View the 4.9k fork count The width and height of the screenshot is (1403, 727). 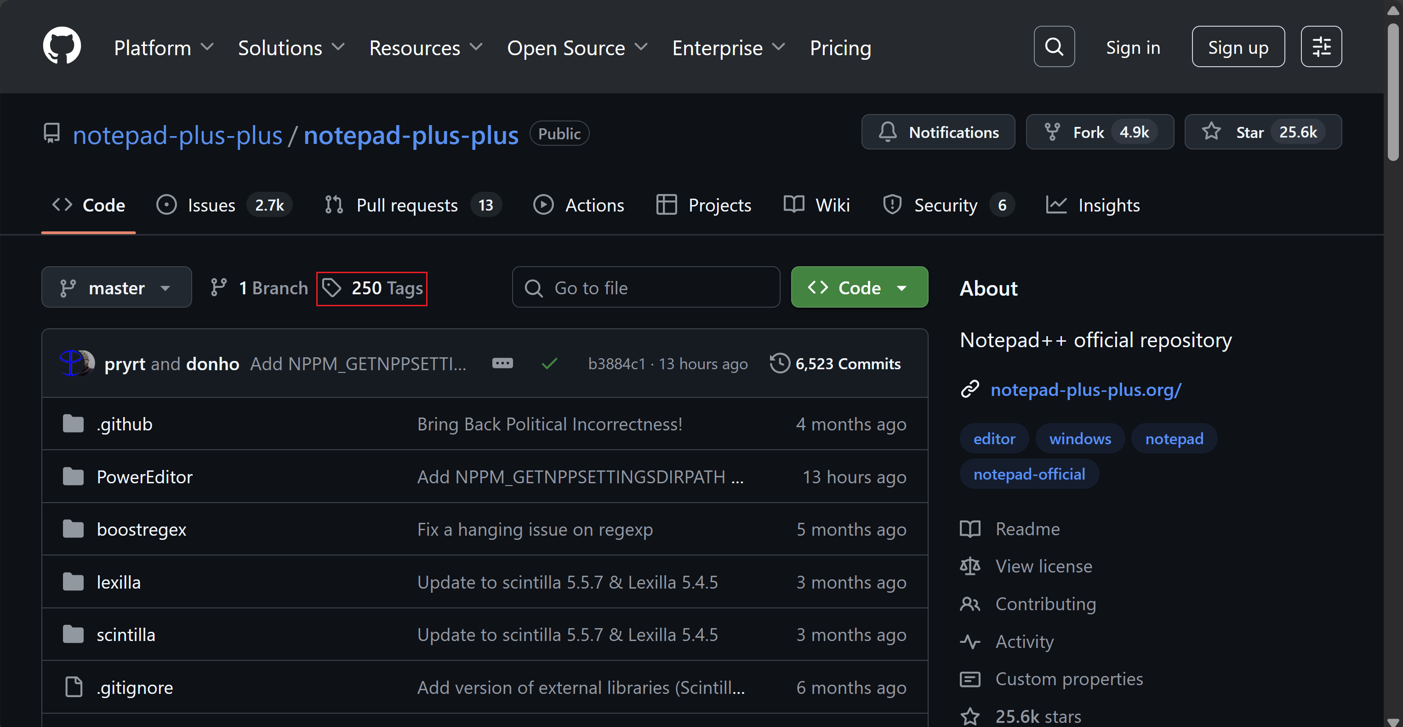1134,132
